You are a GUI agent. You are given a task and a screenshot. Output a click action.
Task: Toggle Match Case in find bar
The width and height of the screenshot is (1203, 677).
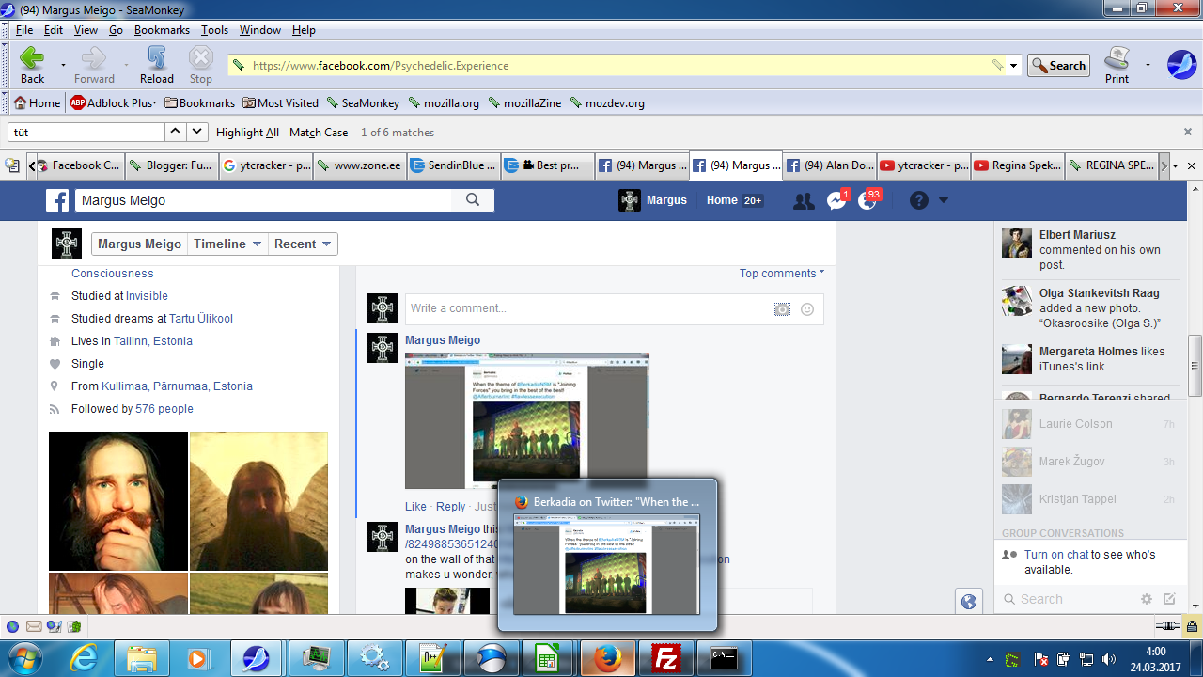coord(319,133)
